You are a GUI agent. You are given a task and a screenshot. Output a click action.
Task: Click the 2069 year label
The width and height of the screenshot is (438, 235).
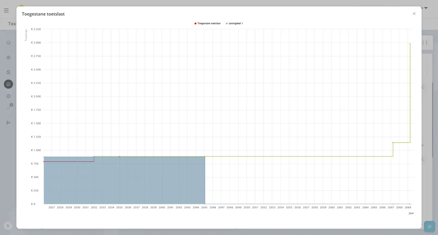tap(408, 207)
